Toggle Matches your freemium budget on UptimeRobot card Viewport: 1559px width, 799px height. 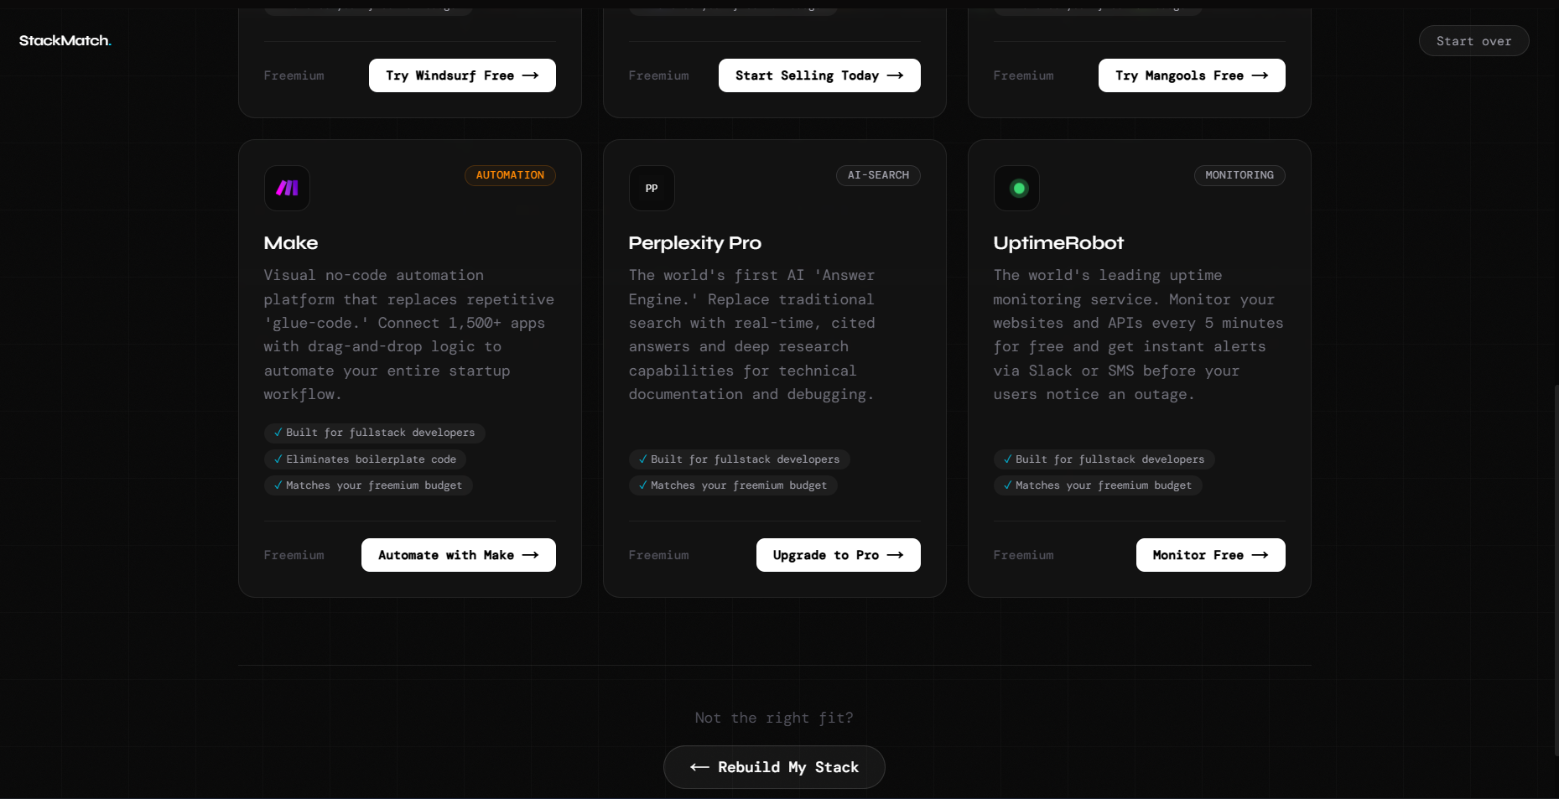1007,485
